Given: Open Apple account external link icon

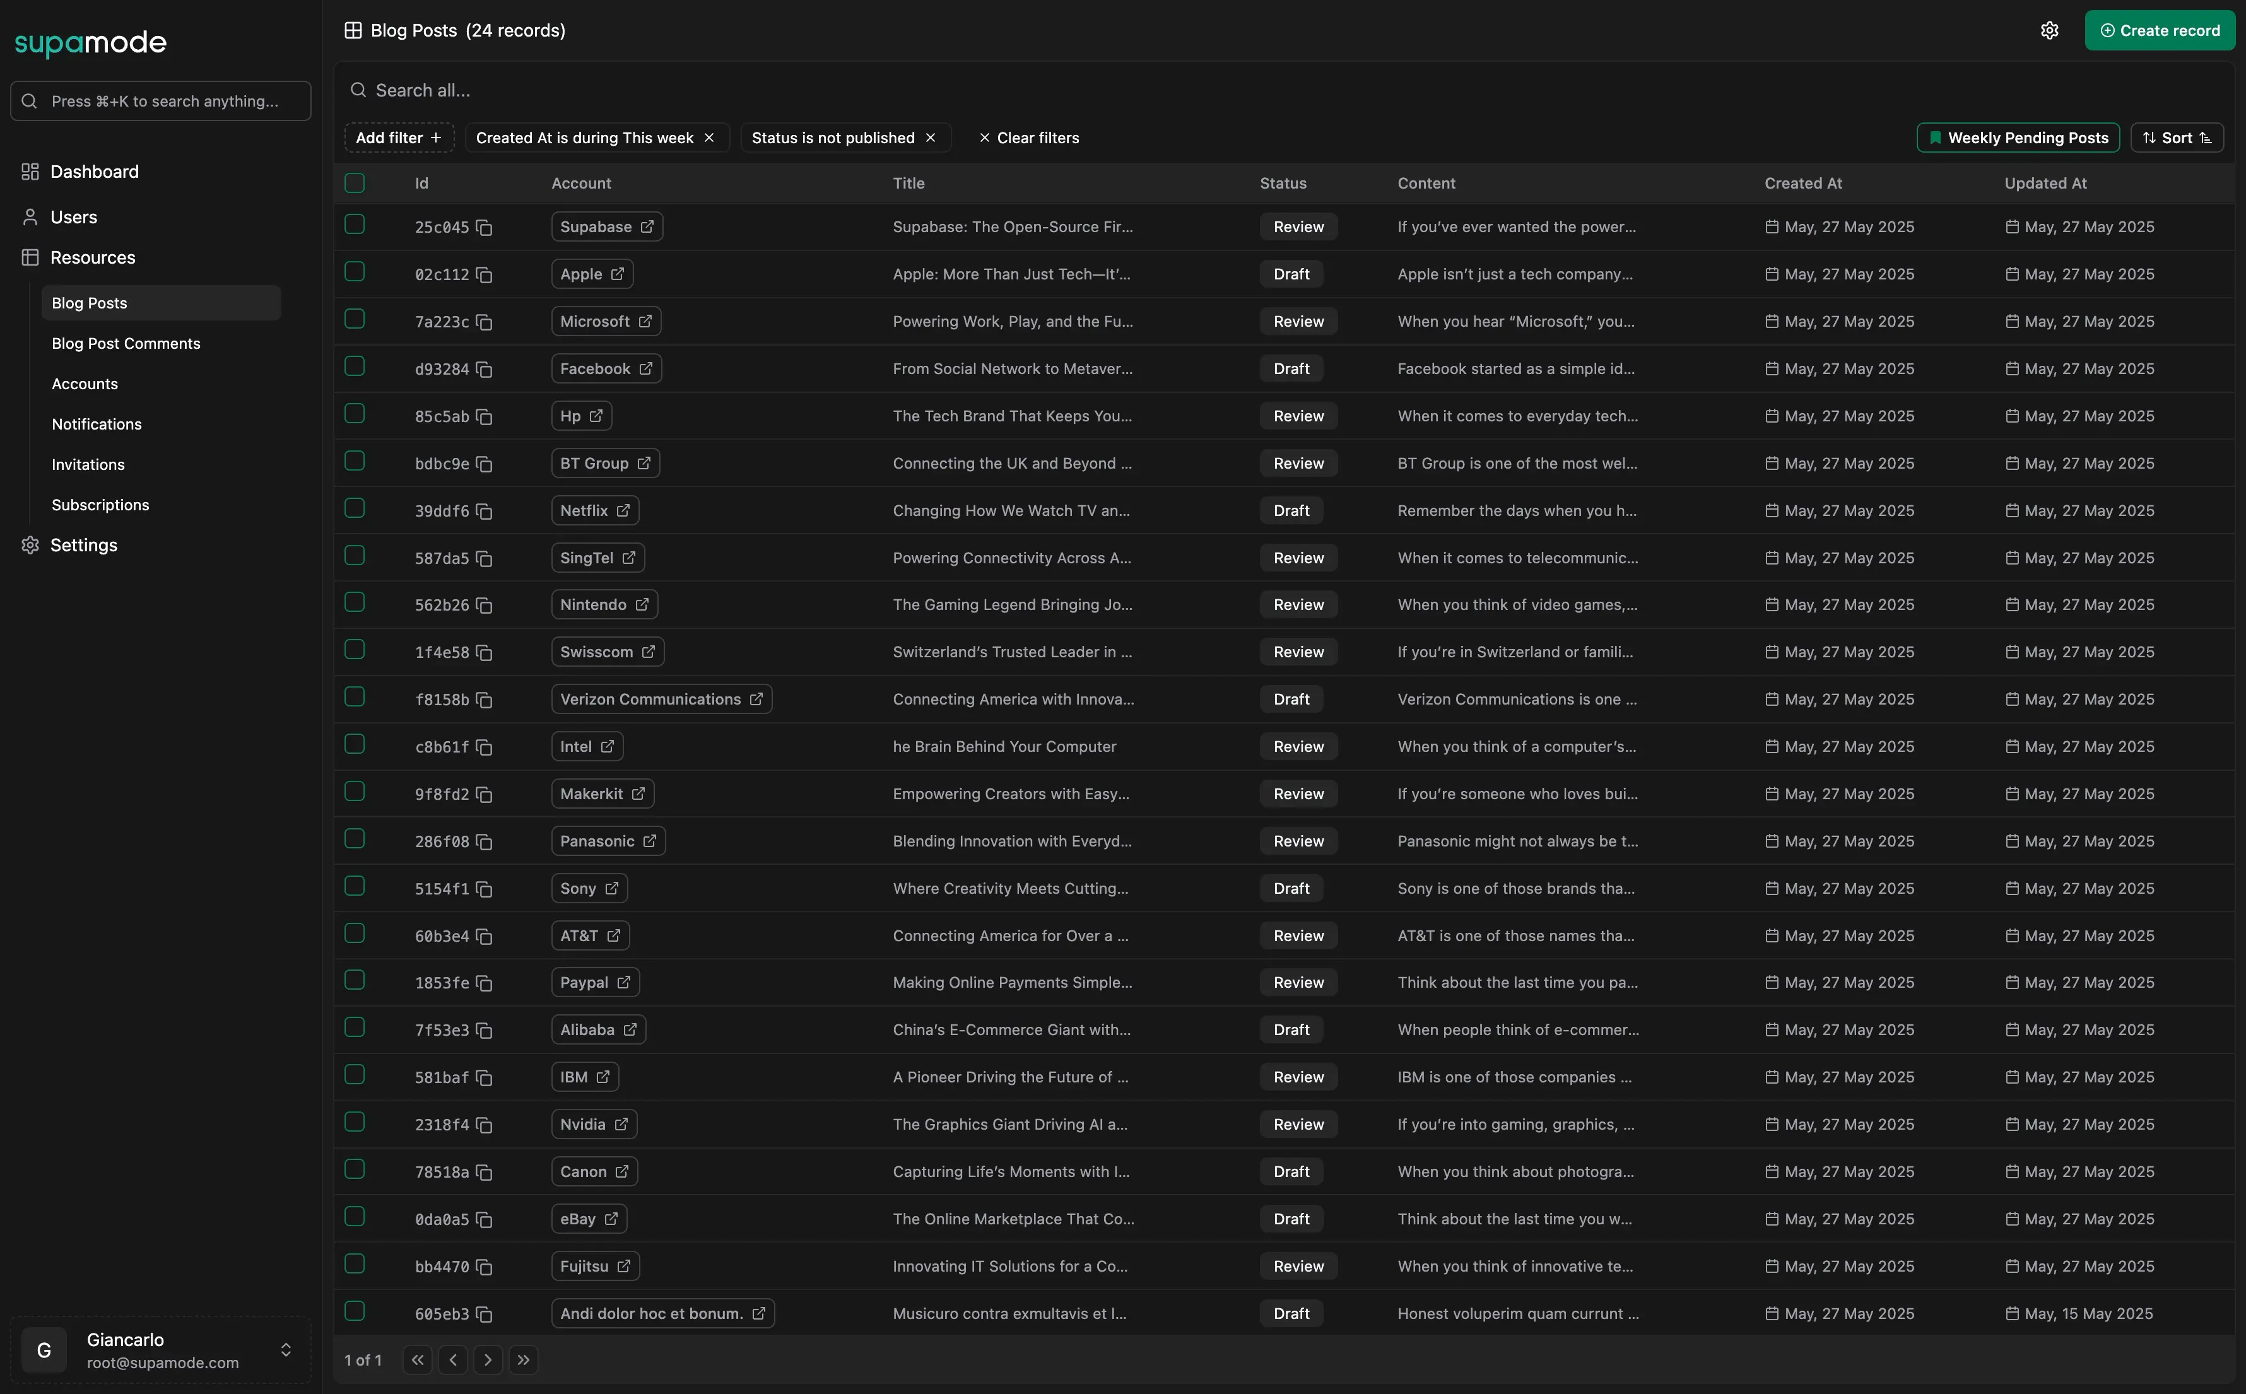Looking at the screenshot, I should 618,274.
